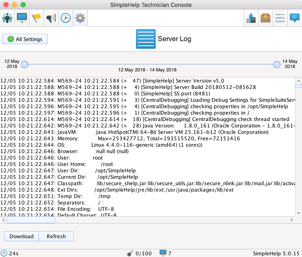
Task: Click the horizontal scrollbar right arrow
Action: click(x=292, y=220)
